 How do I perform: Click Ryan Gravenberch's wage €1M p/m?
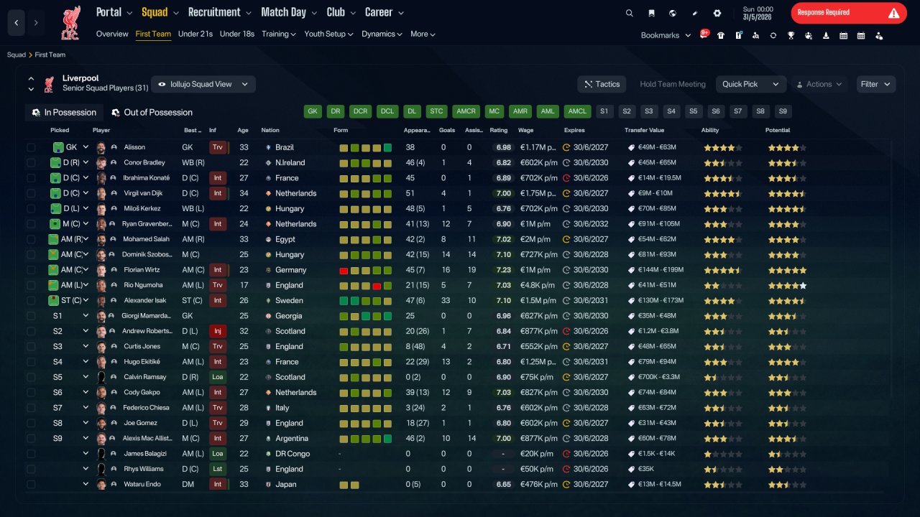[535, 224]
